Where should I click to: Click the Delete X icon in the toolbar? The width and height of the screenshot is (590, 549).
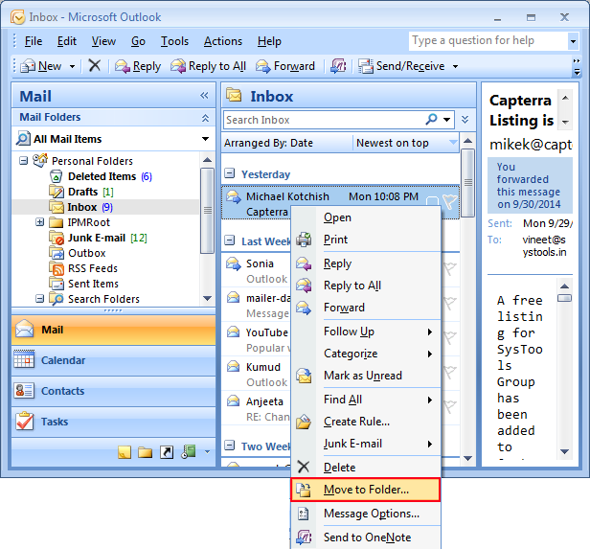click(x=95, y=66)
